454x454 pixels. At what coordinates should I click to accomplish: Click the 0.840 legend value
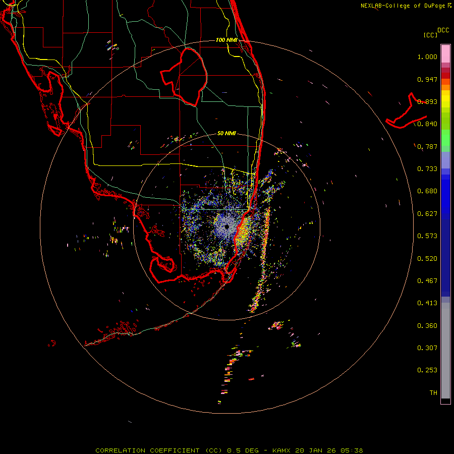click(427, 124)
